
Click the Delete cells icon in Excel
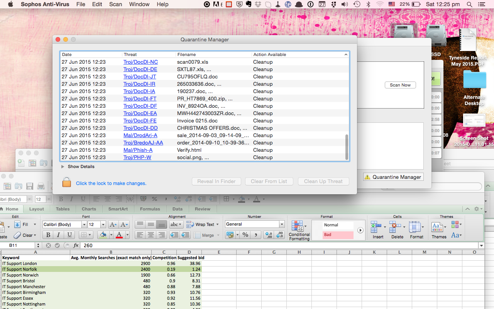[395, 227]
